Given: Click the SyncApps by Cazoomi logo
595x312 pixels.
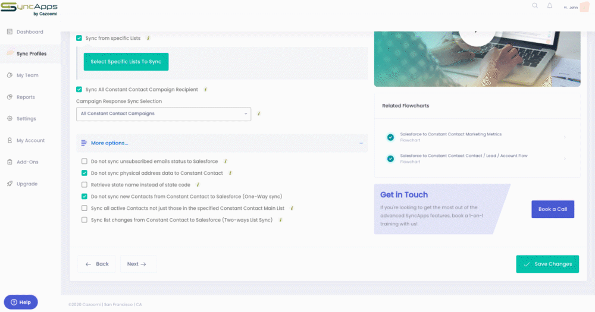Looking at the screenshot, I should point(29,9).
